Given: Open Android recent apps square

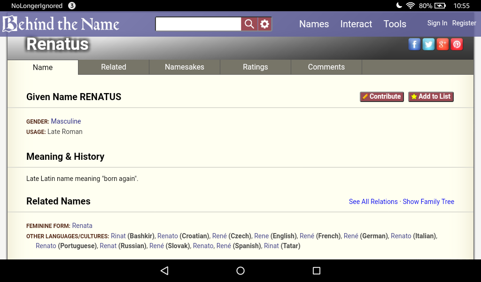Looking at the screenshot, I should [317, 271].
